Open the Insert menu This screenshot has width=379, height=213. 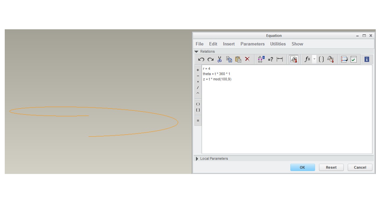tap(229, 44)
